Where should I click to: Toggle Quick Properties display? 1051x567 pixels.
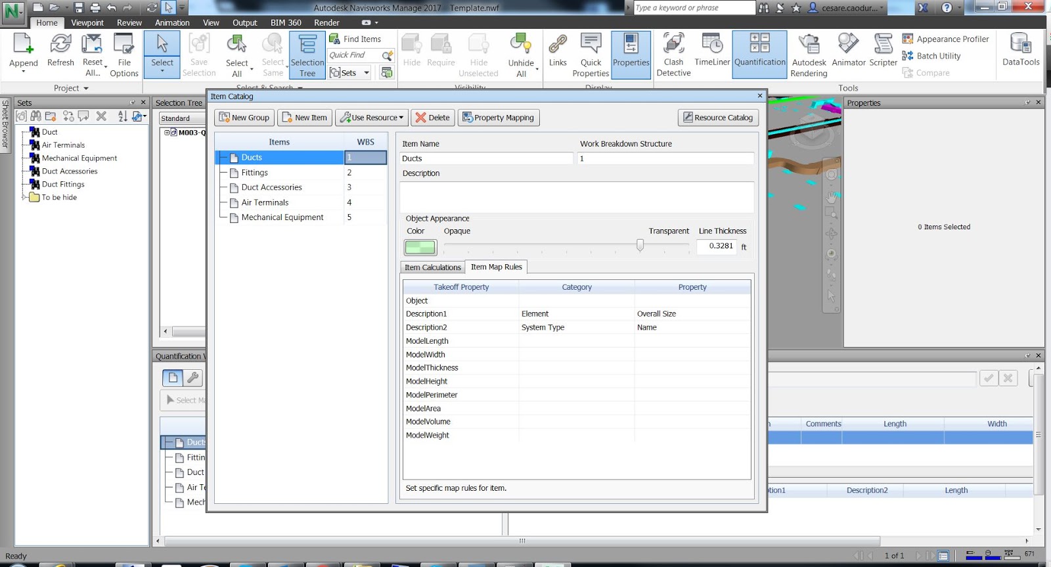591,55
